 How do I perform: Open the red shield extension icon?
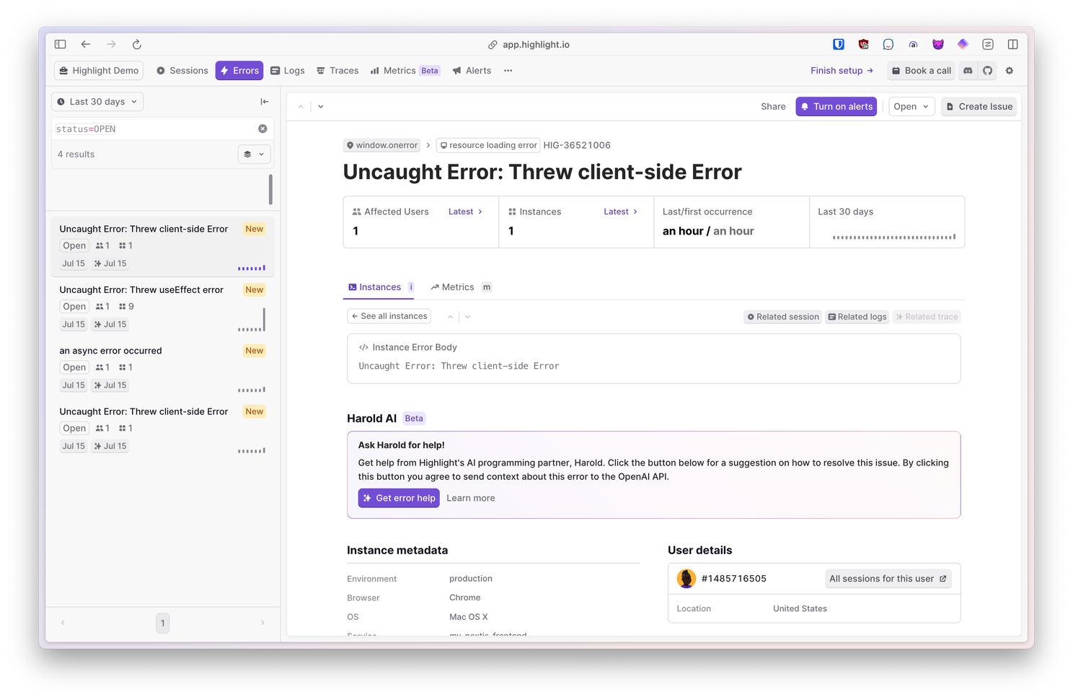864,44
